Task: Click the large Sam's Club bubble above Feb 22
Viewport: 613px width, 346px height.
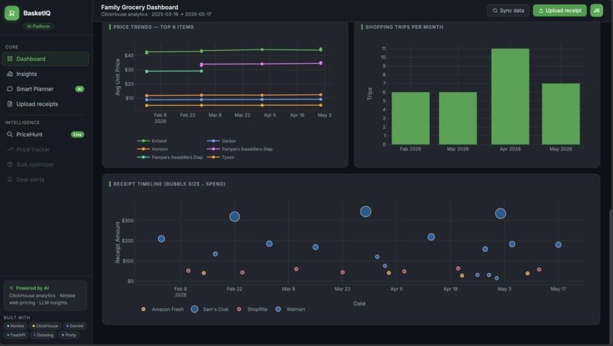Action: pos(234,217)
